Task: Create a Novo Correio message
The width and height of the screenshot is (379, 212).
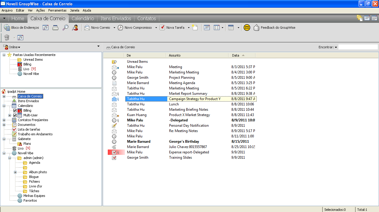Action: point(97,28)
